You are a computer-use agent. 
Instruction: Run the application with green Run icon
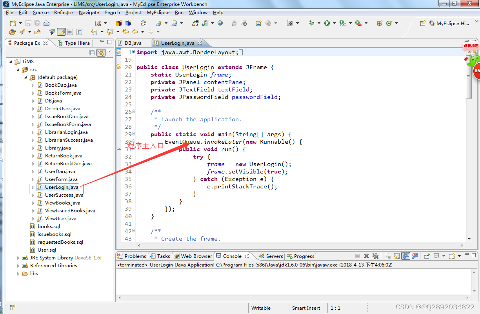(x=326, y=24)
